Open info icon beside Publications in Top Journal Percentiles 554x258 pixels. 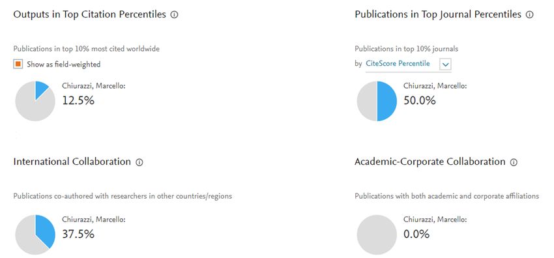[x=529, y=15]
